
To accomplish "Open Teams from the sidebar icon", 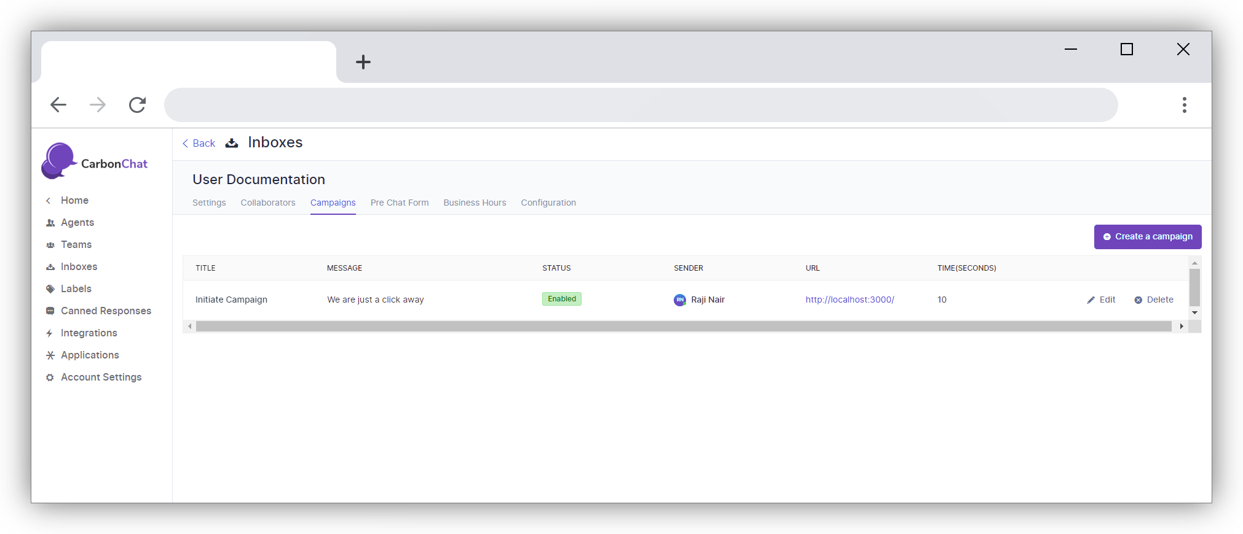I will [x=50, y=245].
